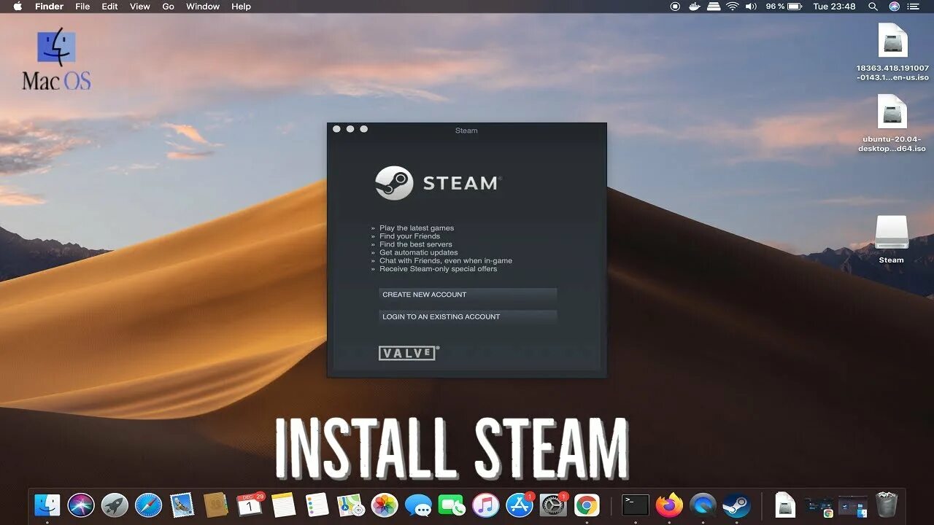The width and height of the screenshot is (934, 525).
Task: Click 'Receive Steam-only special offers' text
Action: (x=439, y=269)
